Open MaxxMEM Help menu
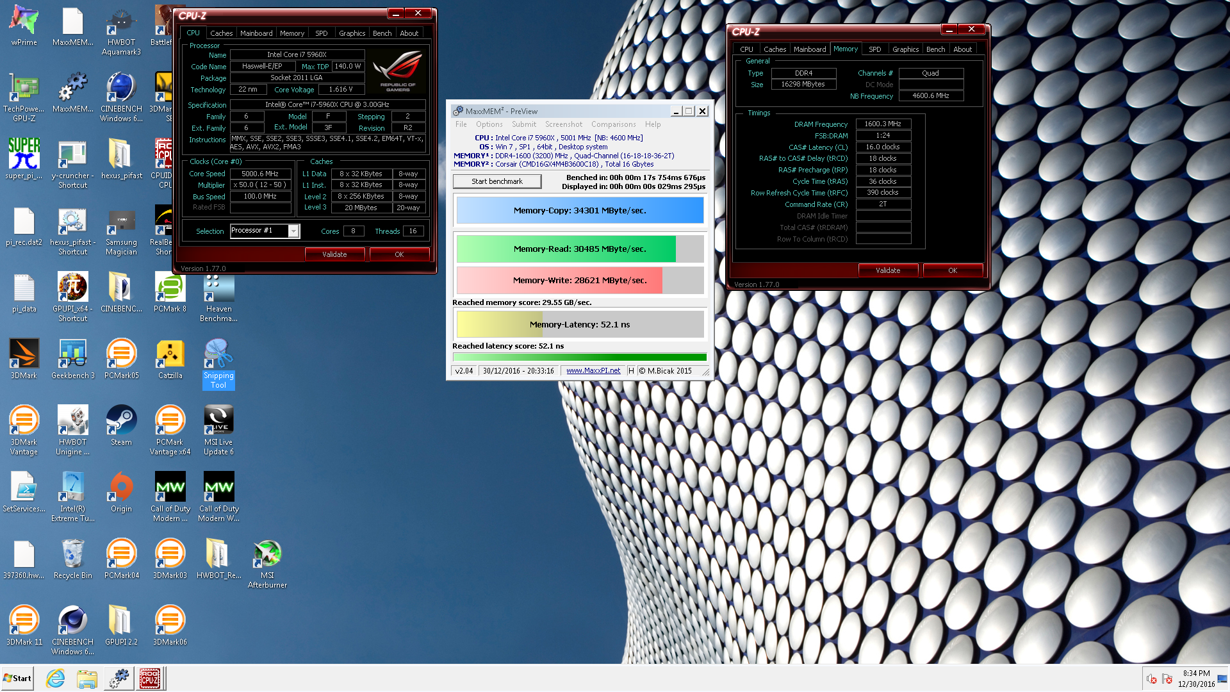1230x692 pixels. [x=653, y=124]
